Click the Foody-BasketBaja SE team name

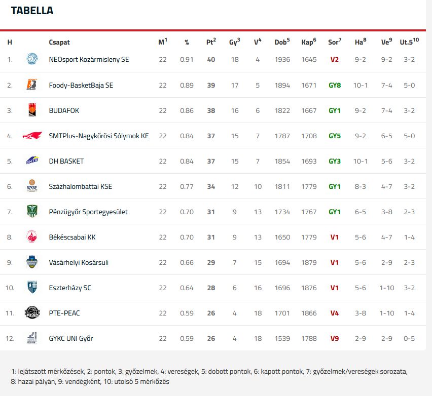[x=81, y=85]
